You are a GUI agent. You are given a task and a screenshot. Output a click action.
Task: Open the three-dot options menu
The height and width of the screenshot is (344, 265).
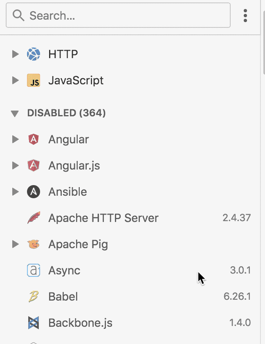(x=245, y=16)
